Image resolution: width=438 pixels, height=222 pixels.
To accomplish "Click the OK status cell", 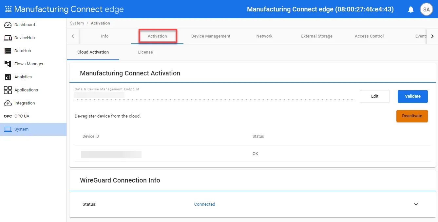I will point(256,154).
